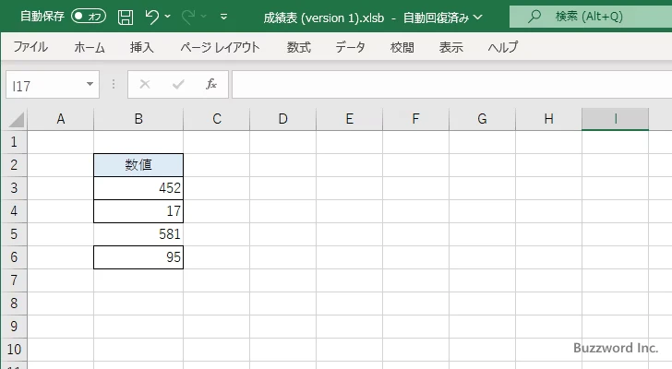This screenshot has height=369, width=672.
Task: Click the file title 成績表 (version 1).xlsb
Action: 324,18
